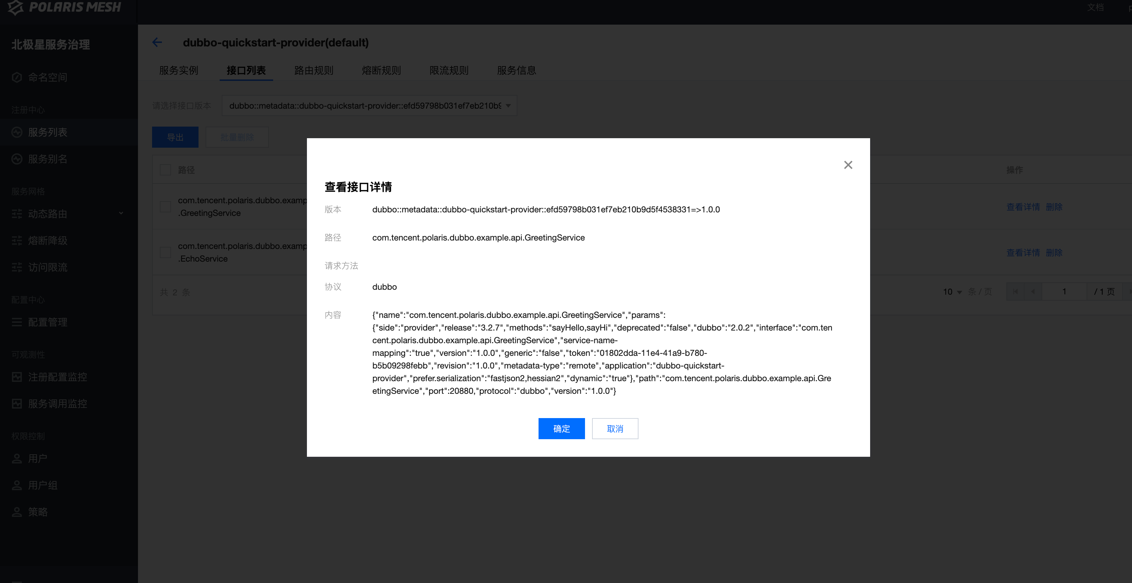1132x583 pixels.
Task: Click the 配置管理 list icon
Action: (17, 322)
